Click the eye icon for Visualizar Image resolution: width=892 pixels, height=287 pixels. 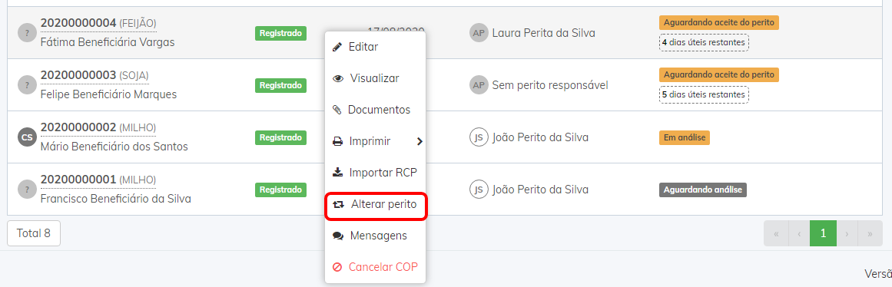tap(338, 78)
